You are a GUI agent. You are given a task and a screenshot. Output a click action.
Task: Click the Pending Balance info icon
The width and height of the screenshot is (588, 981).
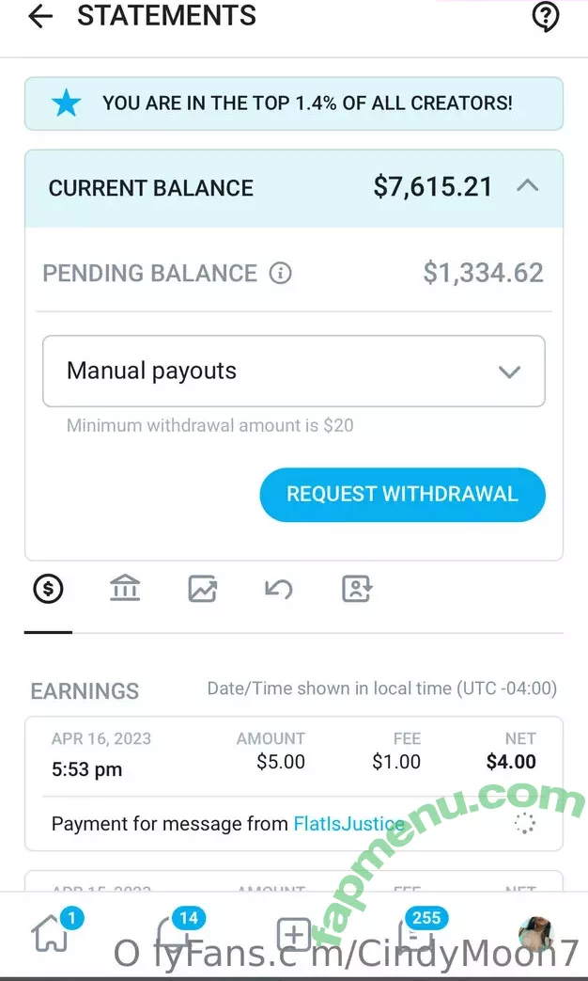pos(280,274)
